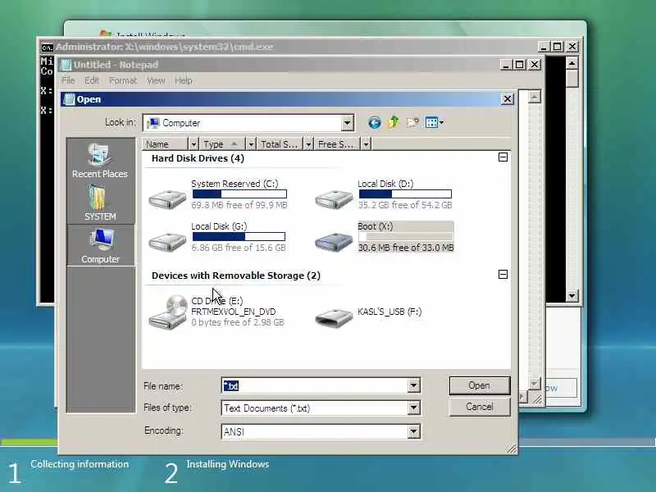Click the cmd window scroll down arrow
656x492 pixels.
(x=572, y=296)
